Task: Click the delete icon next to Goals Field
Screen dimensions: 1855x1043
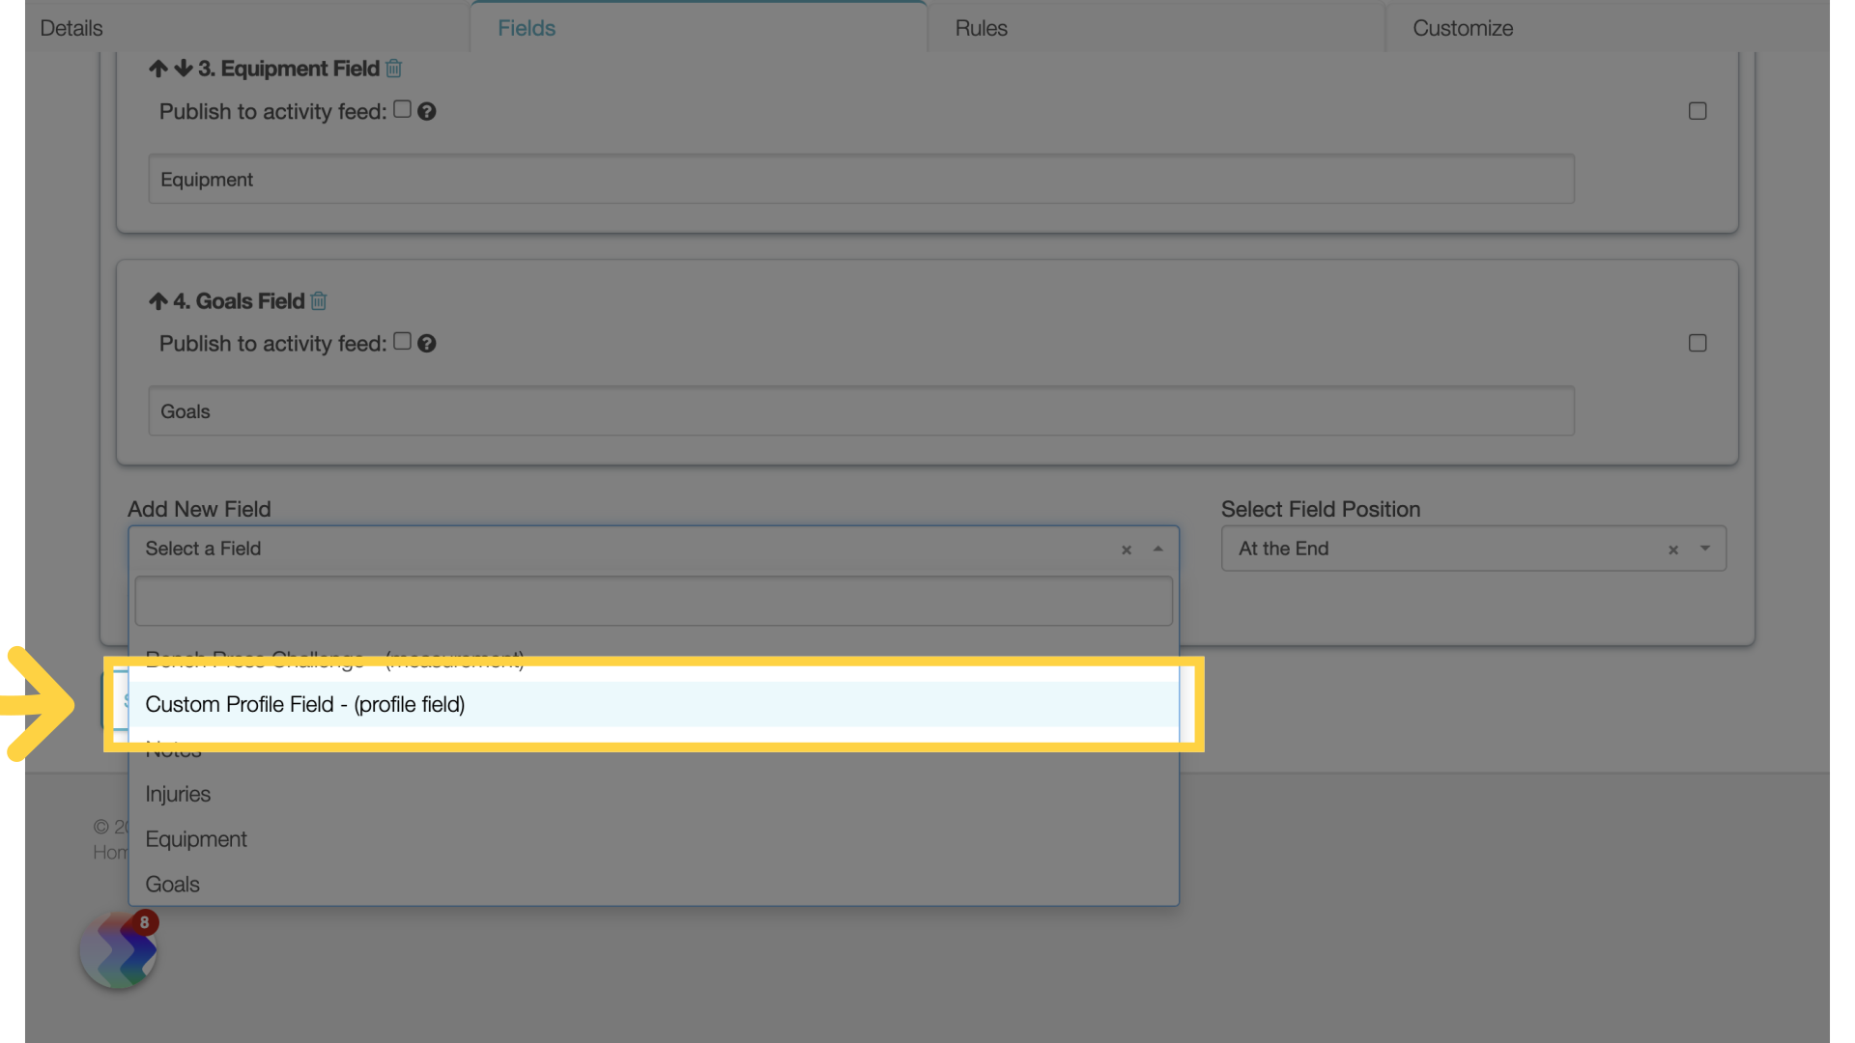Action: coord(319,300)
